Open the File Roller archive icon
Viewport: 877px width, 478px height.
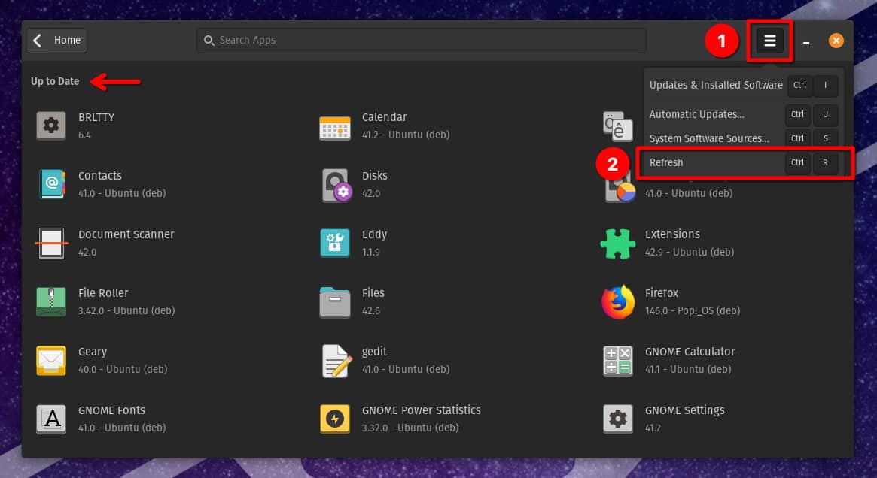click(51, 302)
